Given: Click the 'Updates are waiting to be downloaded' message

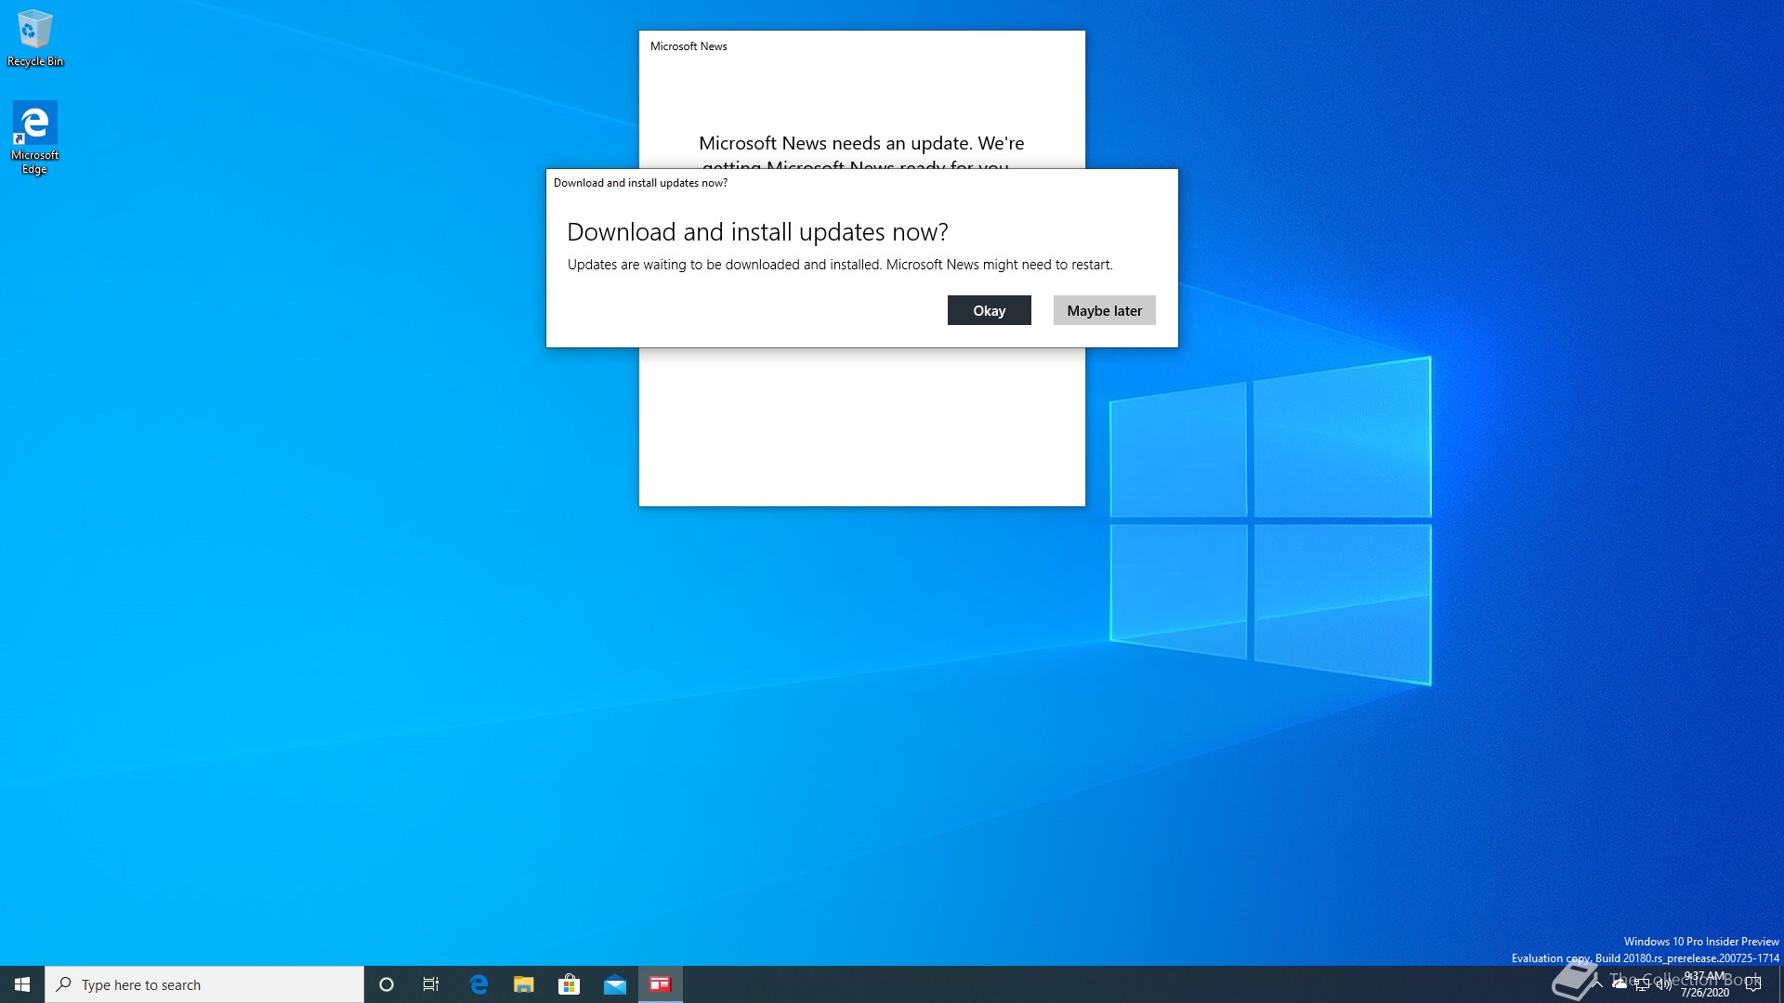Looking at the screenshot, I should click(840, 265).
